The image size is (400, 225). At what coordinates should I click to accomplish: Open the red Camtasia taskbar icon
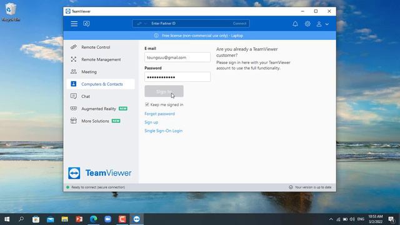pyautogui.click(x=122, y=219)
